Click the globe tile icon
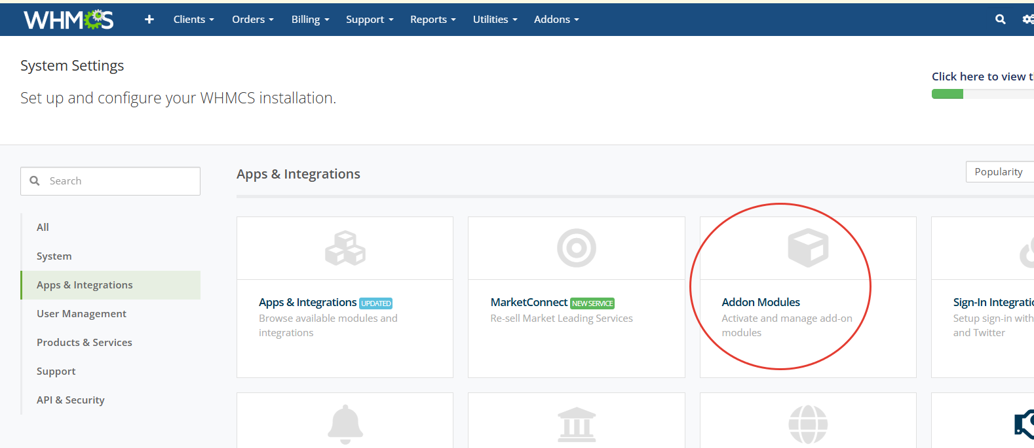The image size is (1034, 448). [807, 424]
